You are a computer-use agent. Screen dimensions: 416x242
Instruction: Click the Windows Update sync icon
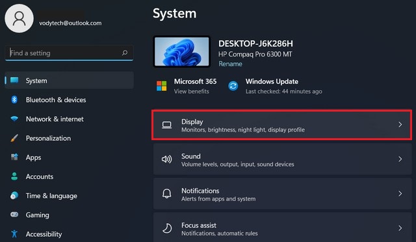[x=233, y=86]
